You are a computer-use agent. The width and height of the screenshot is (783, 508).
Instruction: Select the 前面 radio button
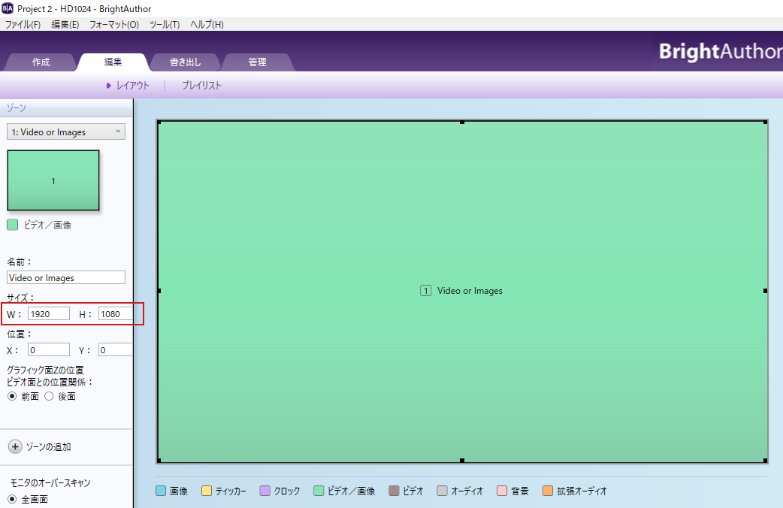(x=11, y=396)
